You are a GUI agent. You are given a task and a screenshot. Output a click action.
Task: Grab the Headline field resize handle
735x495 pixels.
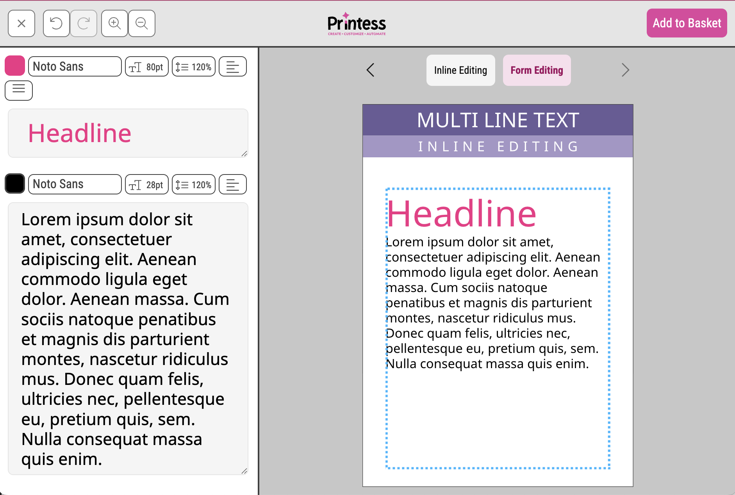click(244, 153)
